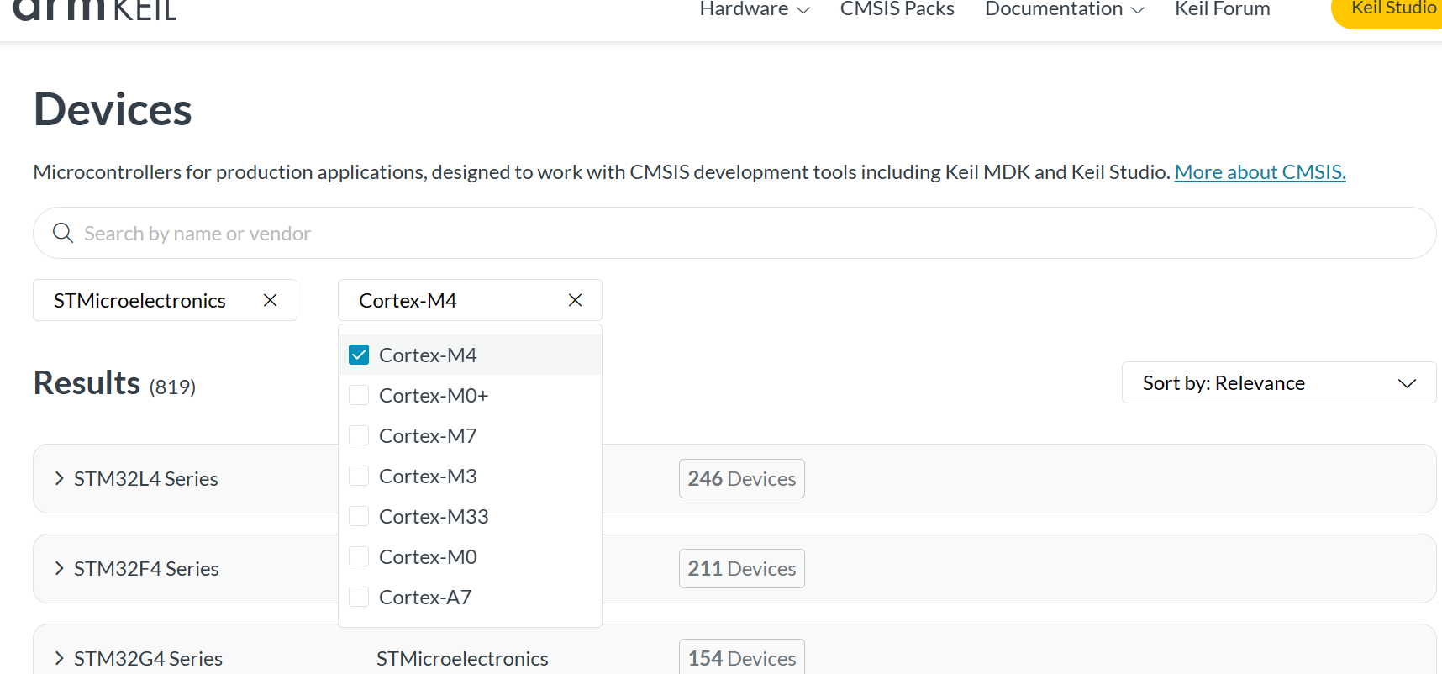Viewport: 1442px width, 674px height.
Task: Open the Sort by Relevance dropdown
Action: 1278,382
